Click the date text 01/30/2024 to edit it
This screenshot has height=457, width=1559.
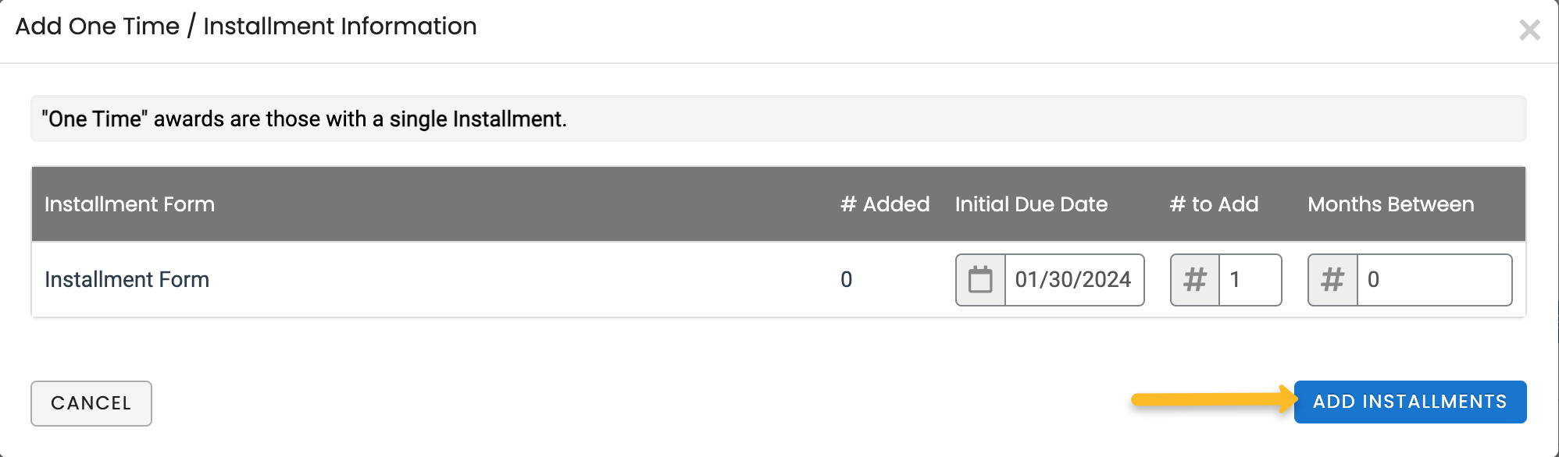tap(1076, 279)
